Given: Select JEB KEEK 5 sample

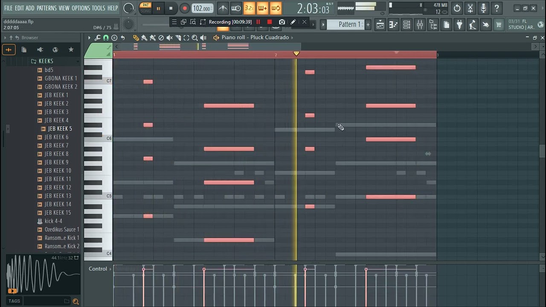Looking at the screenshot, I should point(59,129).
